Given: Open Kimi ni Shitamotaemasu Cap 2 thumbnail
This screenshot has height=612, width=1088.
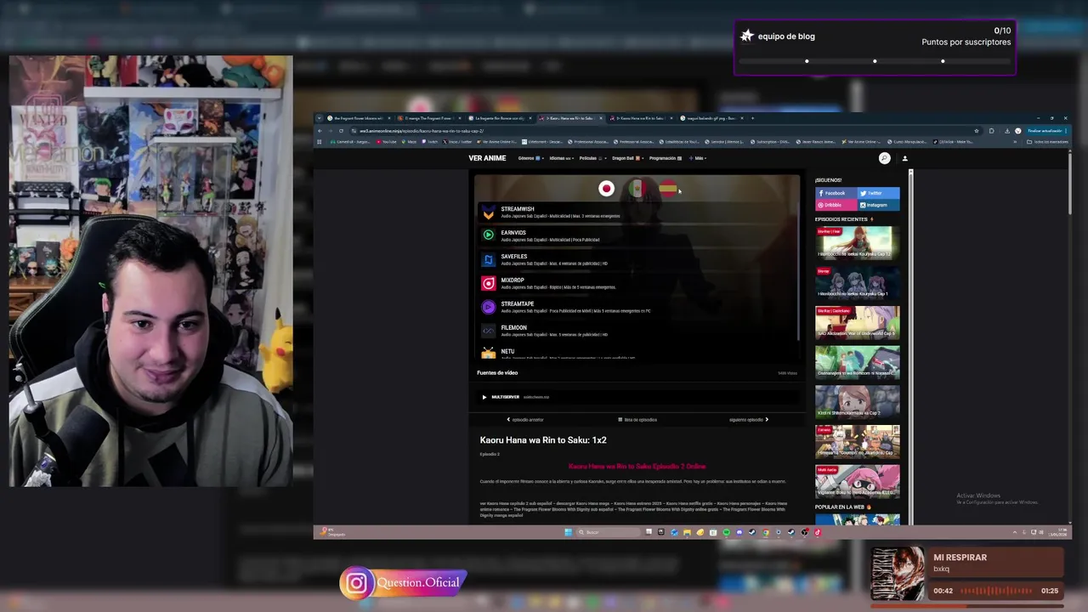Looking at the screenshot, I should 857,401.
